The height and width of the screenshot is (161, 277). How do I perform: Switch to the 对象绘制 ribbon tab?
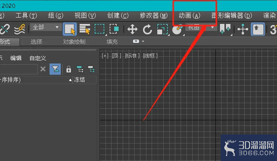pos(74,42)
